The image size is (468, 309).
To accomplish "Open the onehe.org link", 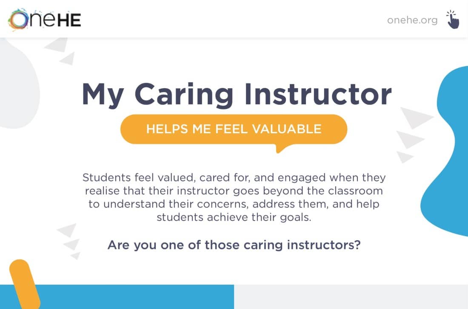I will pyautogui.click(x=412, y=20).
